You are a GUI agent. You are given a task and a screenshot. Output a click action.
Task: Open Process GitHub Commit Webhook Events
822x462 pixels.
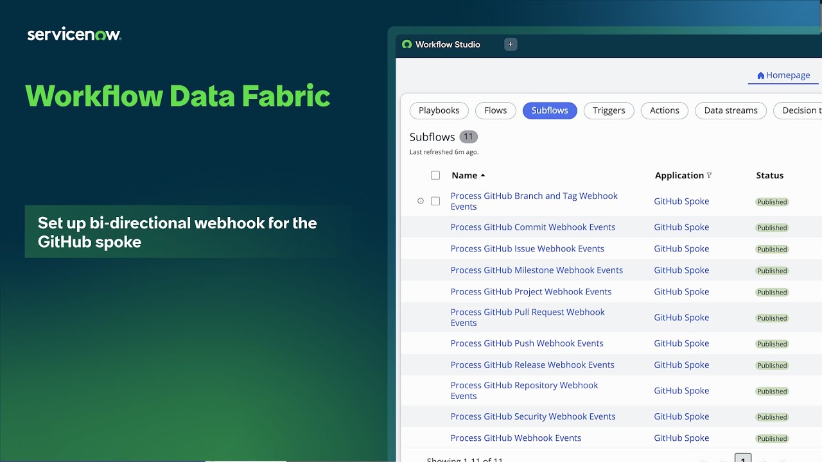(x=532, y=227)
